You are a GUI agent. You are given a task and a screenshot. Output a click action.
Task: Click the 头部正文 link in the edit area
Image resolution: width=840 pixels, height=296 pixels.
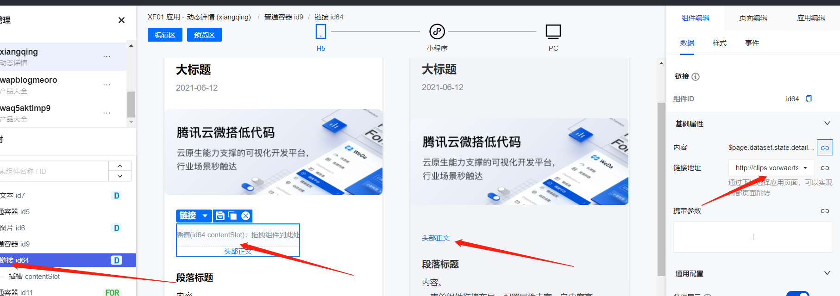pyautogui.click(x=238, y=251)
